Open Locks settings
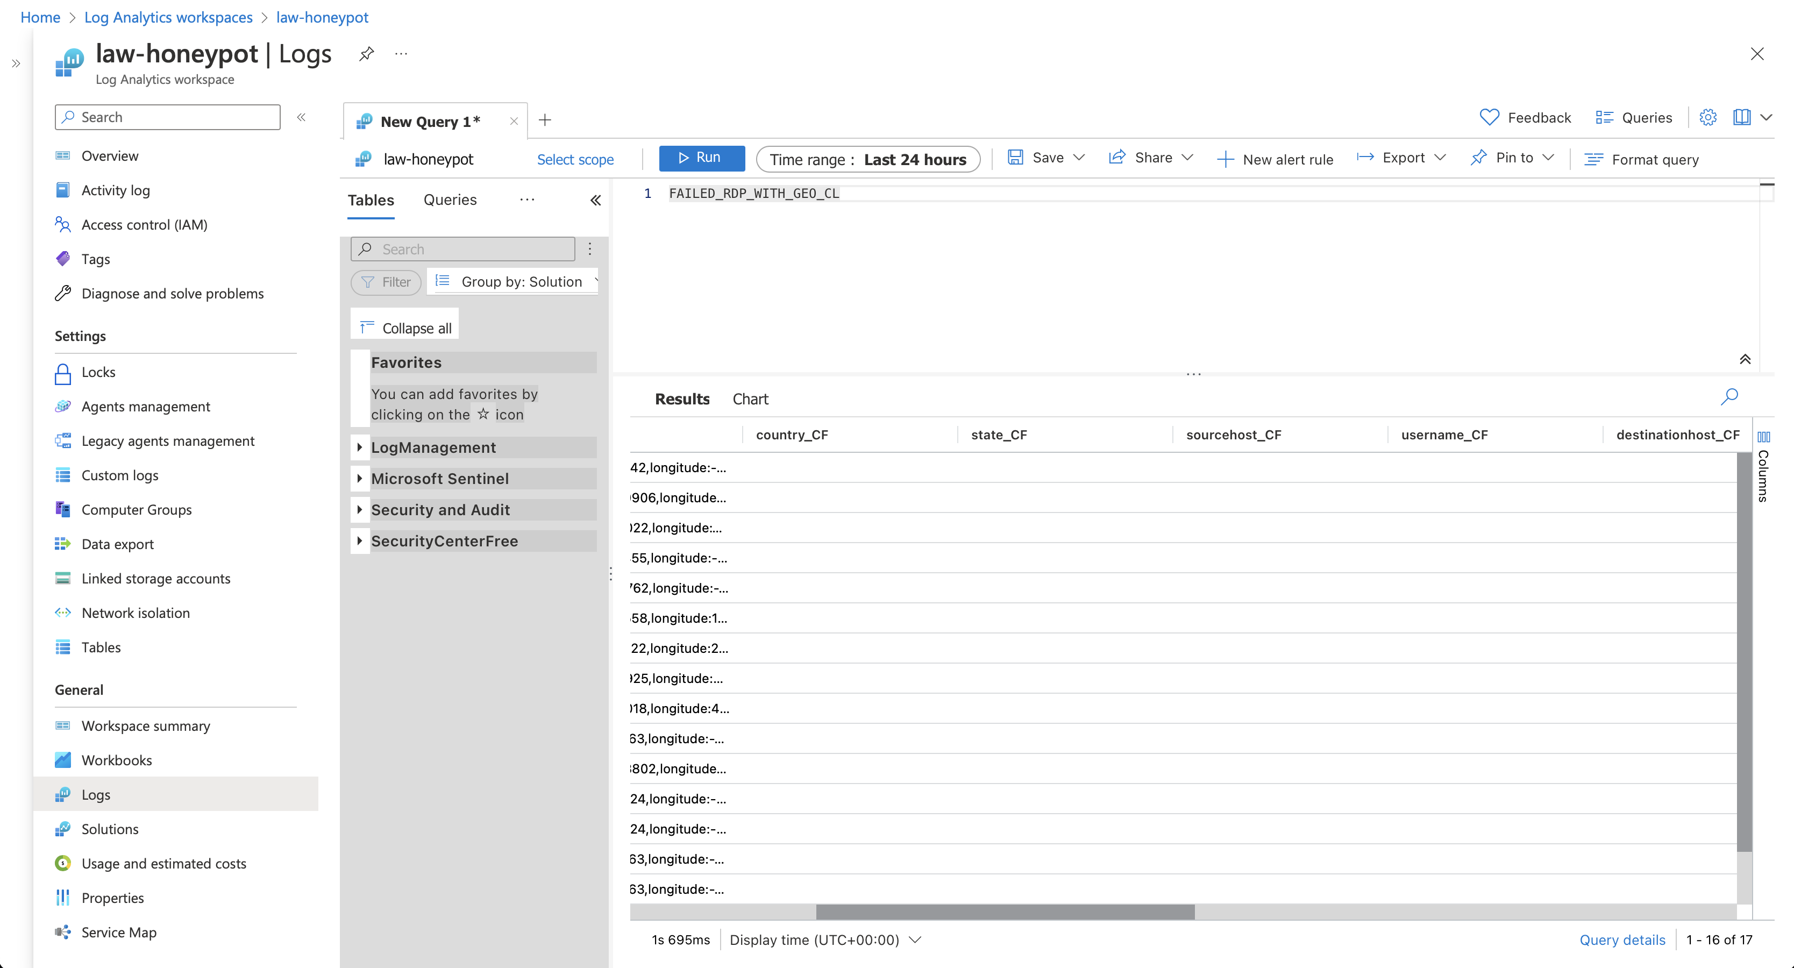1794x968 pixels. click(98, 372)
